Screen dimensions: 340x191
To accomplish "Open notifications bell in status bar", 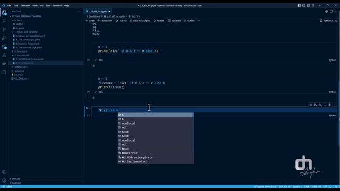I will (x=330, y=187).
